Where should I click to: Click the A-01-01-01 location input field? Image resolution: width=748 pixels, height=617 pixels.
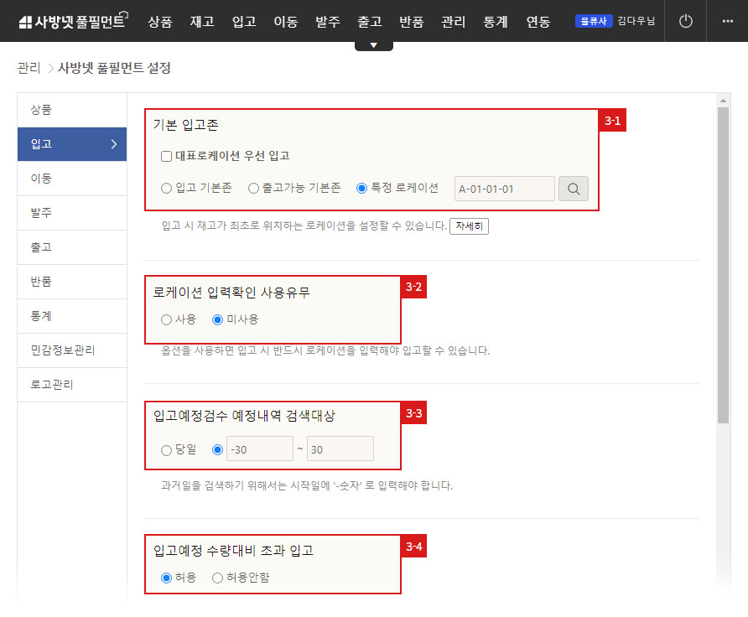tap(504, 189)
